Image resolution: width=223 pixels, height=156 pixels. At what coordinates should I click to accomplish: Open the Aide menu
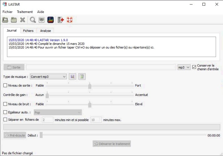click(x=40, y=12)
